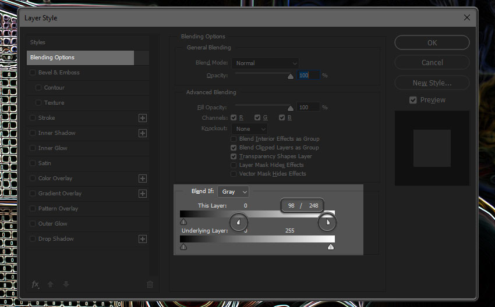Move effect up arrow icon
The image size is (495, 307).
(50, 284)
